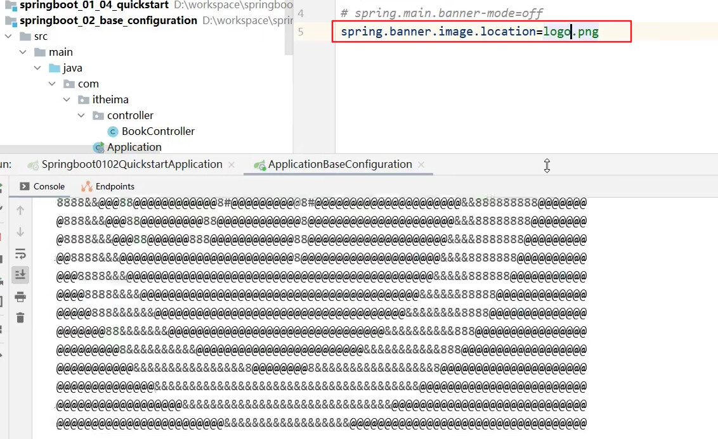Click the print console output icon

[20, 297]
